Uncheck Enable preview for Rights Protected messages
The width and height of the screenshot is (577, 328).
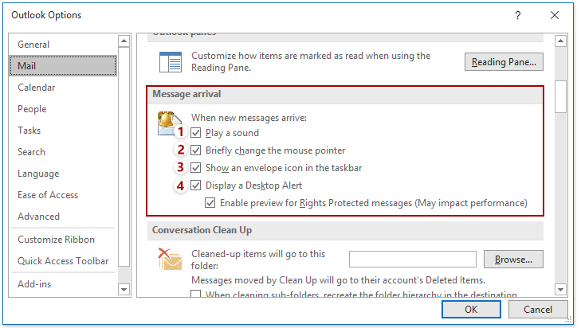[210, 203]
